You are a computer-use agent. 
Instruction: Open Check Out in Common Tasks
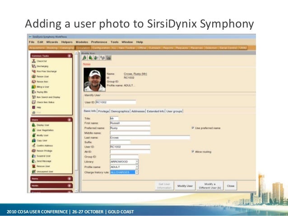pyautogui.click(x=39, y=61)
